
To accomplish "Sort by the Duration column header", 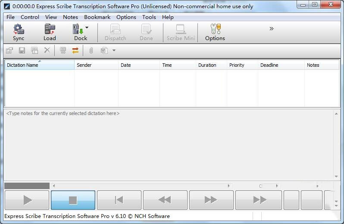I will [211, 65].
